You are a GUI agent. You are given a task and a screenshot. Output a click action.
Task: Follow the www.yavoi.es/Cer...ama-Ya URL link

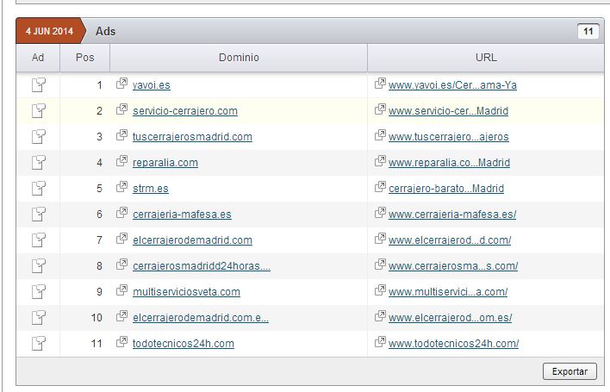[452, 85]
